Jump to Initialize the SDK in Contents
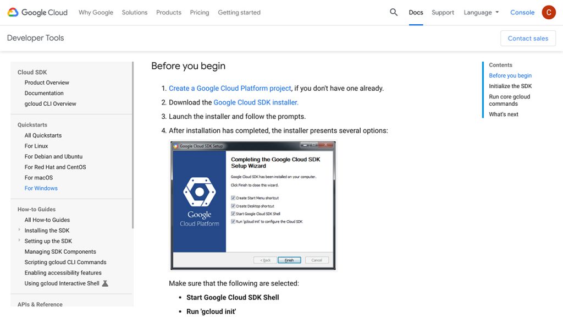Viewport: 563px width, 317px height. (510, 86)
